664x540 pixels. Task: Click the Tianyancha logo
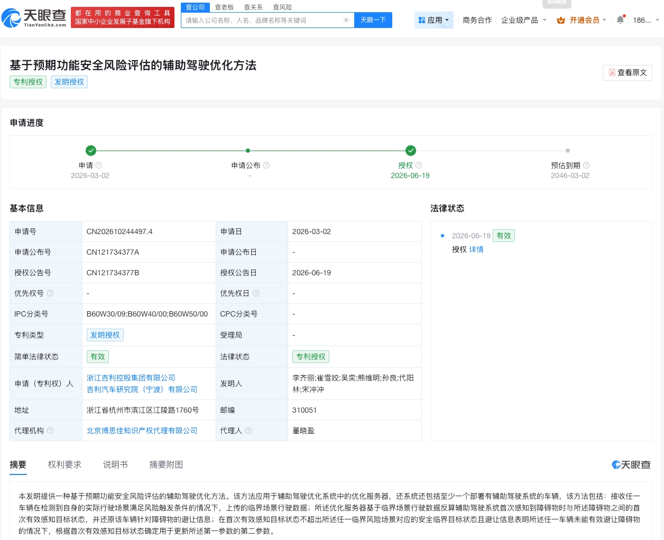click(34, 18)
